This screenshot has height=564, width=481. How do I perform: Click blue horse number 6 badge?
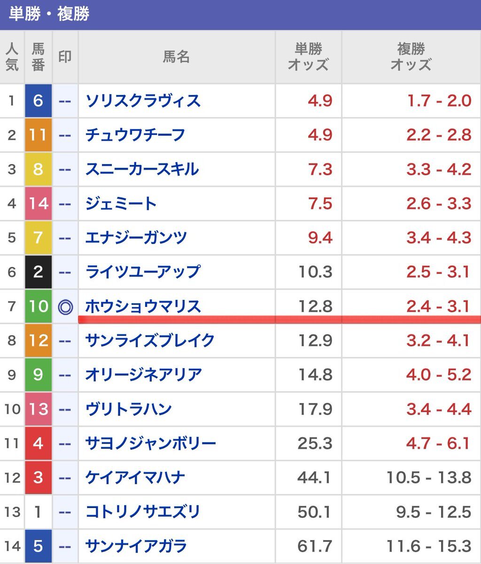point(38,101)
